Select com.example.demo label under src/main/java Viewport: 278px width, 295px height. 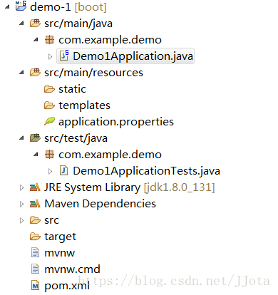[110, 40]
